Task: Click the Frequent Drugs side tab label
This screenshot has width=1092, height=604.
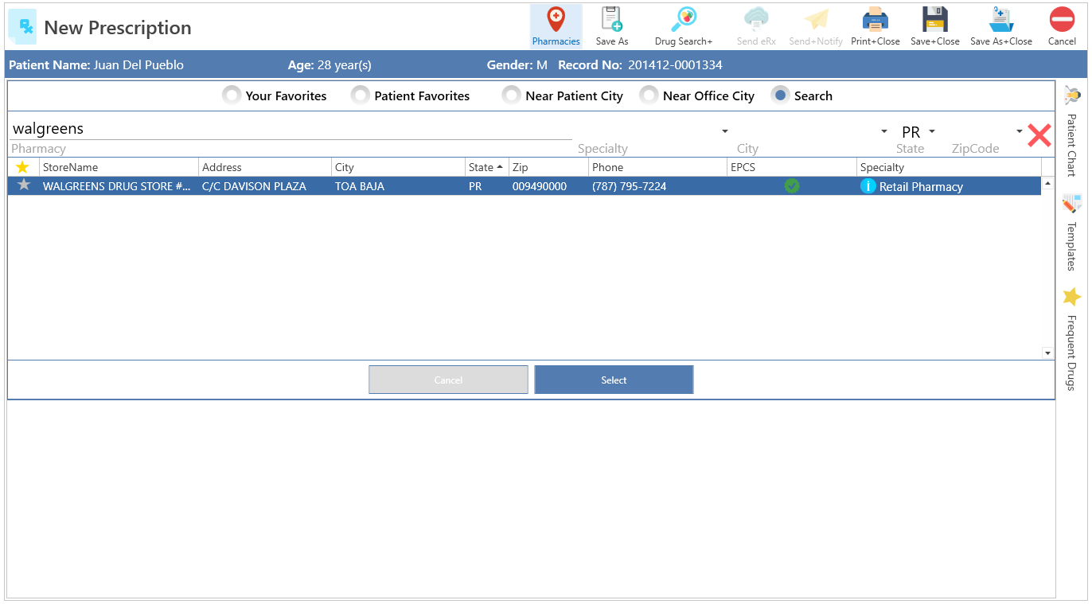Action: (x=1072, y=353)
